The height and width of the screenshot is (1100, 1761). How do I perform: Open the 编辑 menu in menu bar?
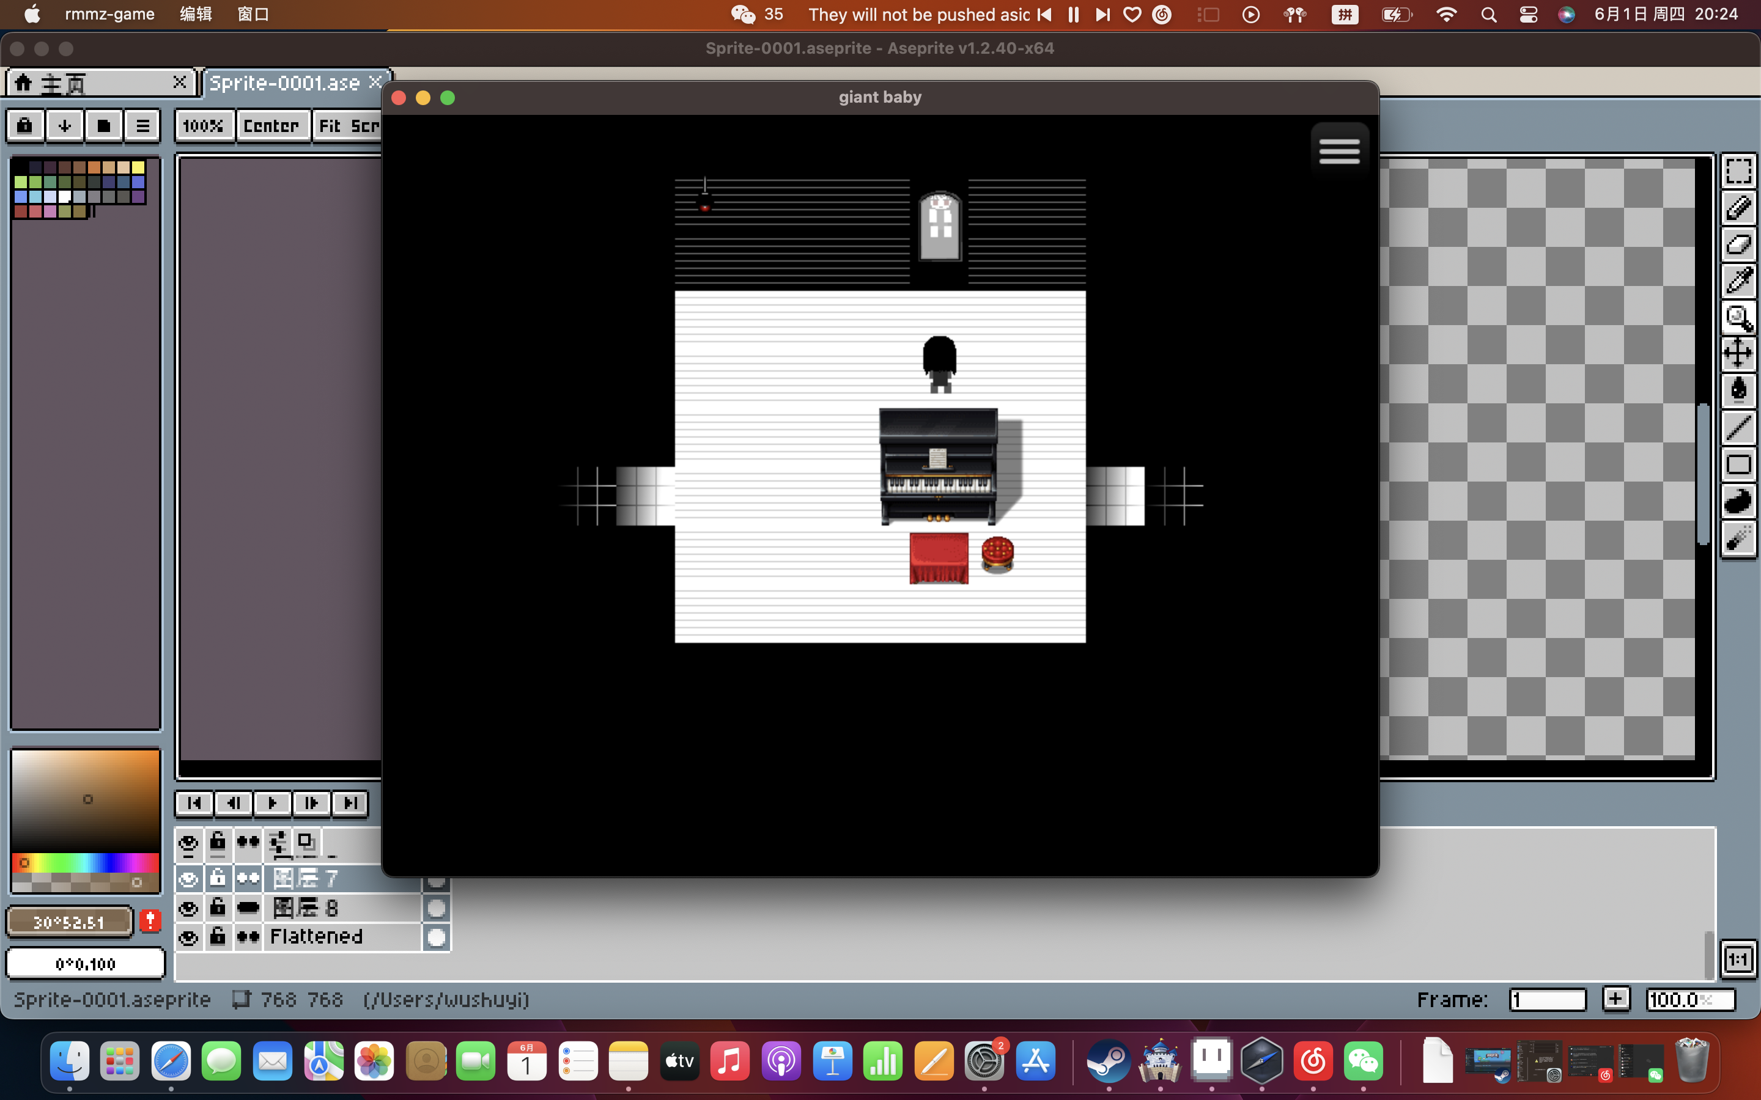point(196,14)
